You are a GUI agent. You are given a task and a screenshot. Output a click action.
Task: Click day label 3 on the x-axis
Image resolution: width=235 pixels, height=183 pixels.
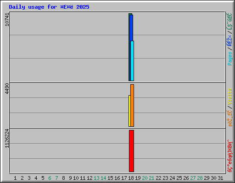[x=29, y=178]
